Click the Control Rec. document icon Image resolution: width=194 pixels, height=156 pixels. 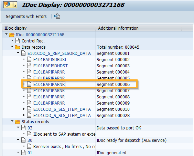point(18,41)
